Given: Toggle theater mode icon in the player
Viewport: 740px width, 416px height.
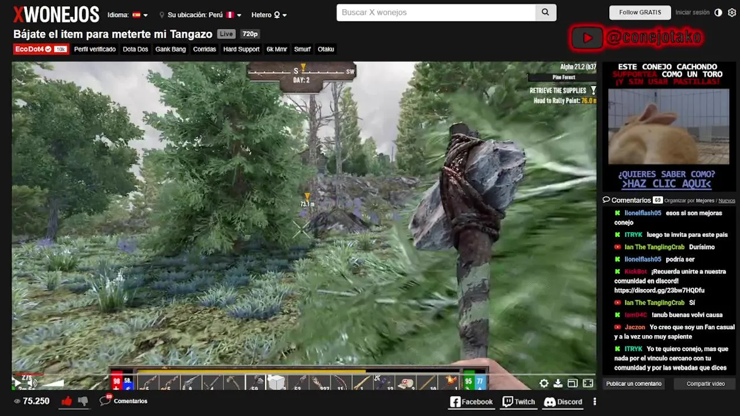Looking at the screenshot, I should coord(572,383).
